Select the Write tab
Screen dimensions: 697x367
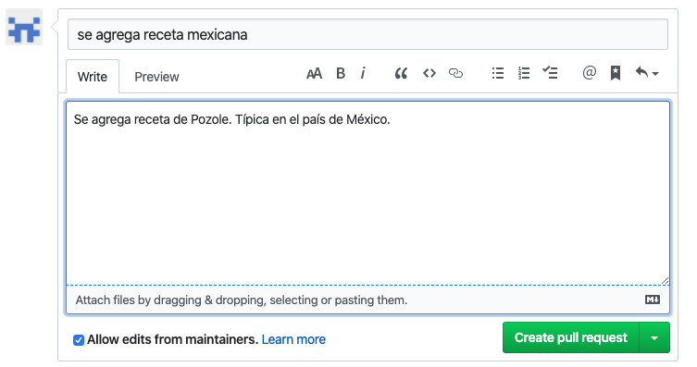[93, 77]
